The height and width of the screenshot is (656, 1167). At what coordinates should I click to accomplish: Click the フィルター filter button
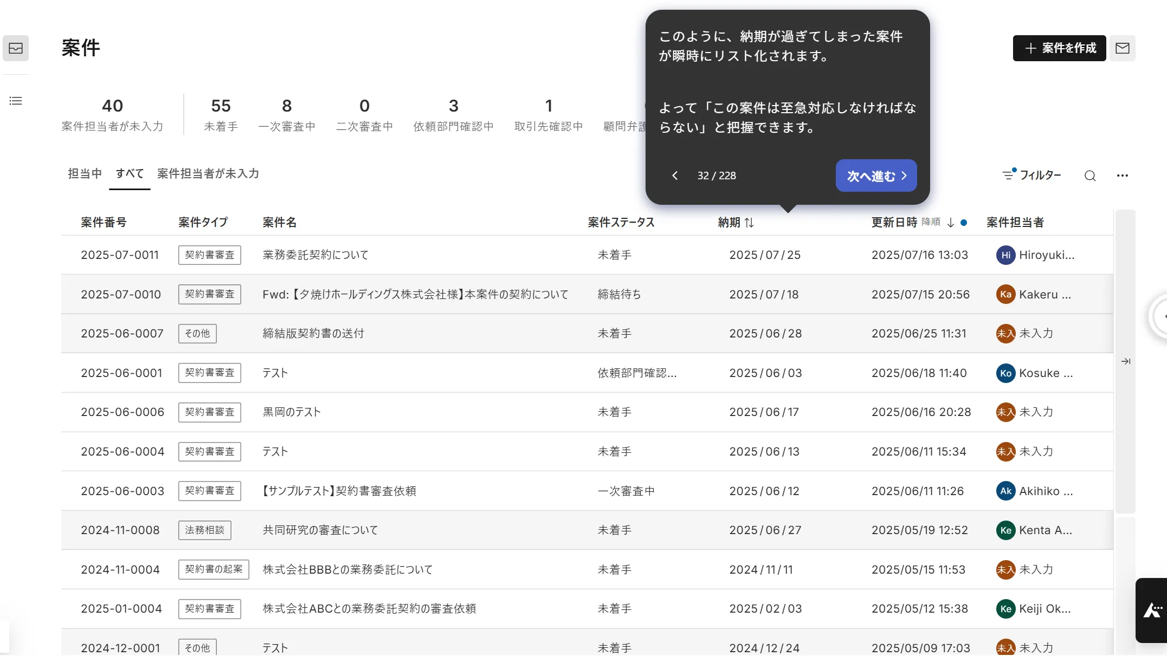tap(1032, 175)
